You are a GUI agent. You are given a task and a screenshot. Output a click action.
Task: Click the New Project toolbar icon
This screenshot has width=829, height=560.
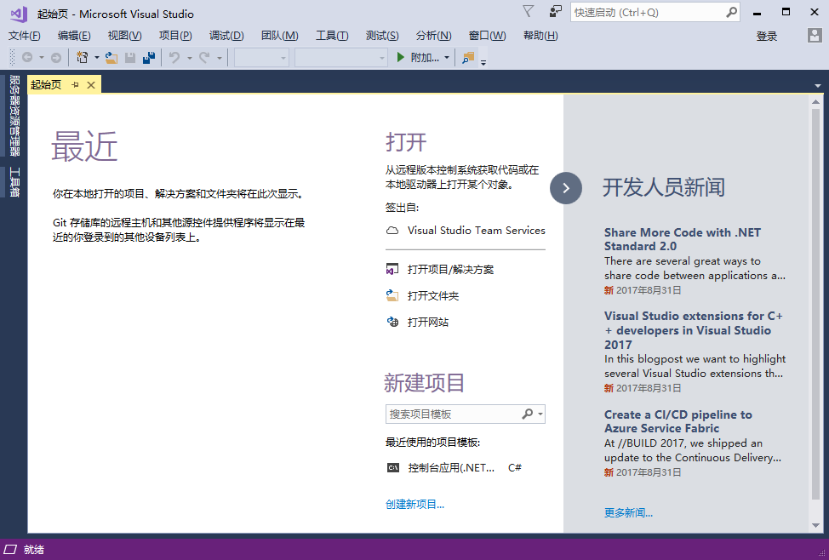[x=82, y=57]
